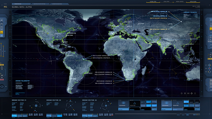212x119 pixels.
Task: Toggle Drone Vector 03 first blue button
Action: click(x=84, y=116)
